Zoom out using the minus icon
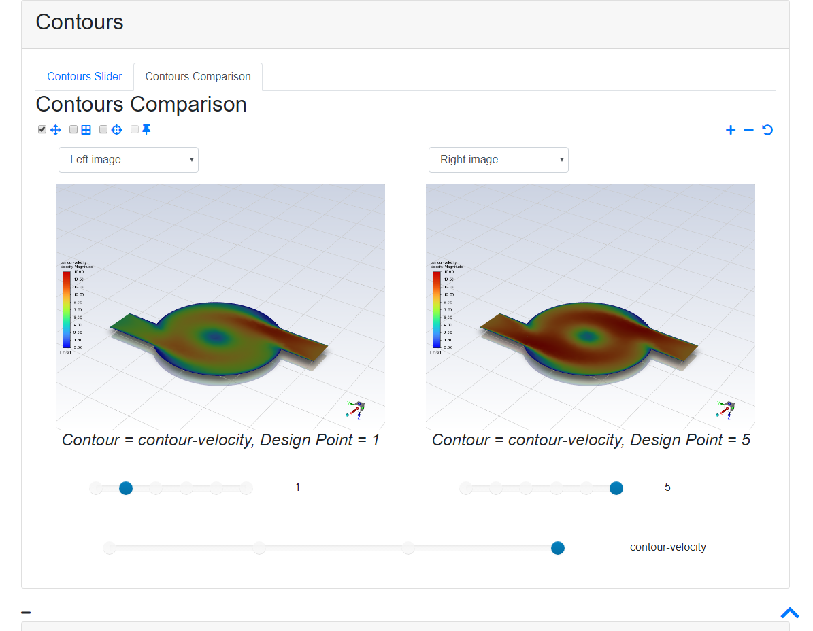This screenshot has width=813, height=631. (749, 129)
